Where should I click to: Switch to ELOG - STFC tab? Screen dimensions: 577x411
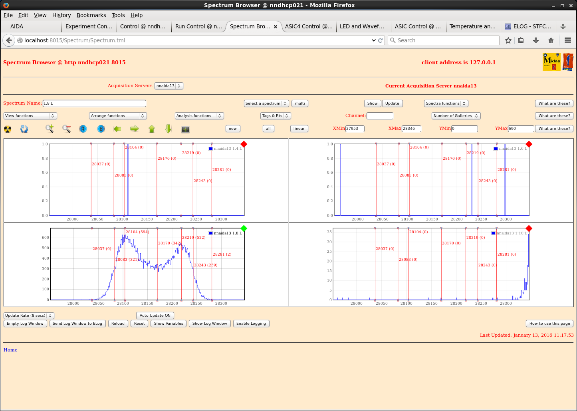[x=528, y=27]
